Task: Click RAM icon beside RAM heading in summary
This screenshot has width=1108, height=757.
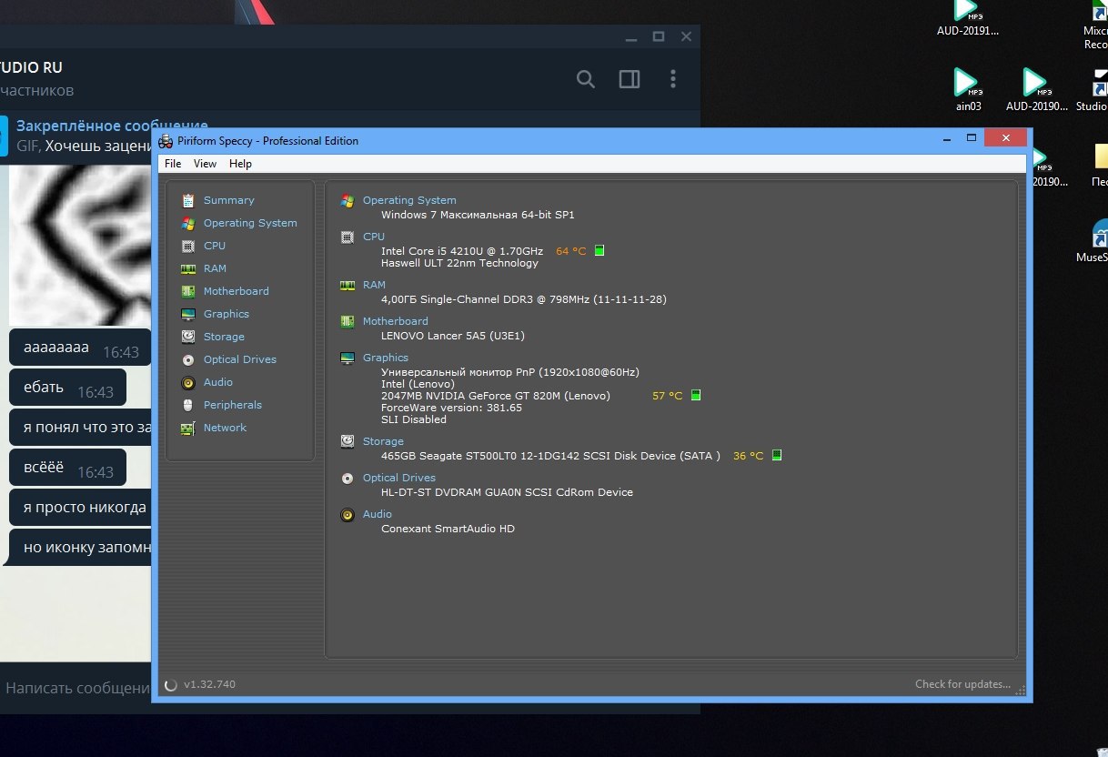Action: [348, 285]
